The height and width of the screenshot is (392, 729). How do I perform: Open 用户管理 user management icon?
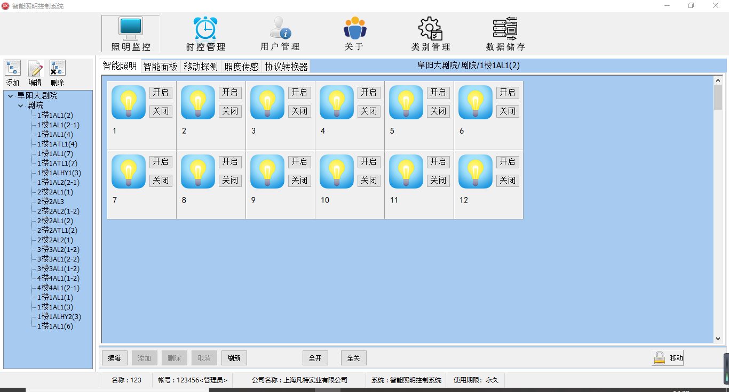click(280, 33)
